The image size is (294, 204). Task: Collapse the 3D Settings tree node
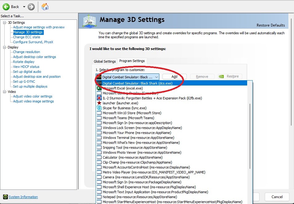click(x=5, y=23)
